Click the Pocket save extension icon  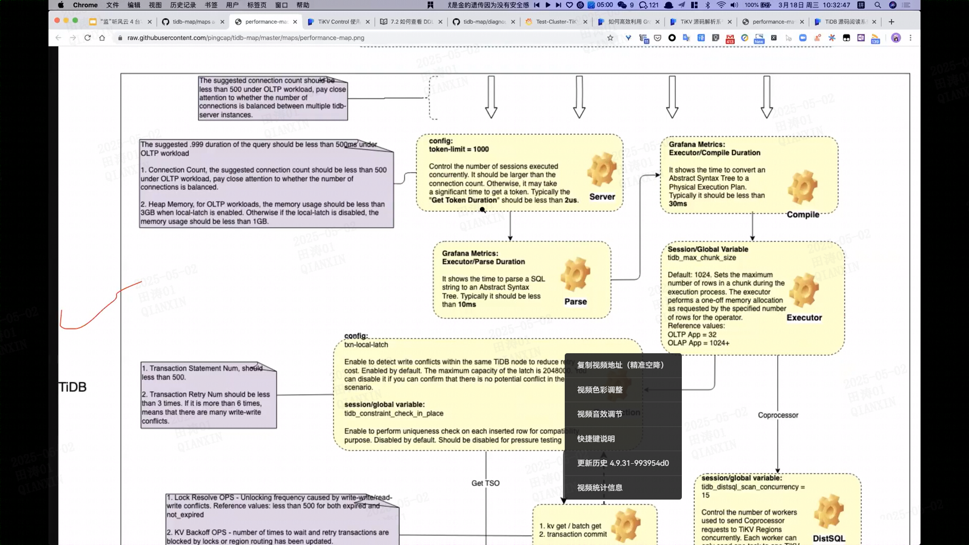[x=658, y=38]
